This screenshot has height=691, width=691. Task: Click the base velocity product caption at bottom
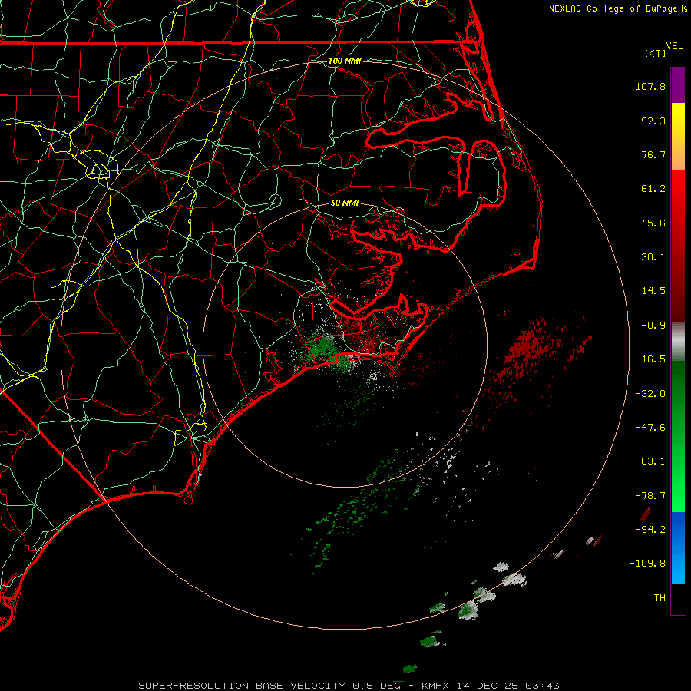pyautogui.click(x=349, y=686)
